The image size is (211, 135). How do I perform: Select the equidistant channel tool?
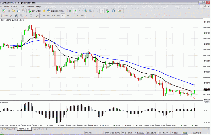tap(16, 16)
